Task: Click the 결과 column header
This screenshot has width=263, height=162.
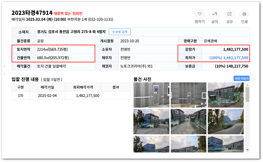Action: pyautogui.click(x=116, y=87)
